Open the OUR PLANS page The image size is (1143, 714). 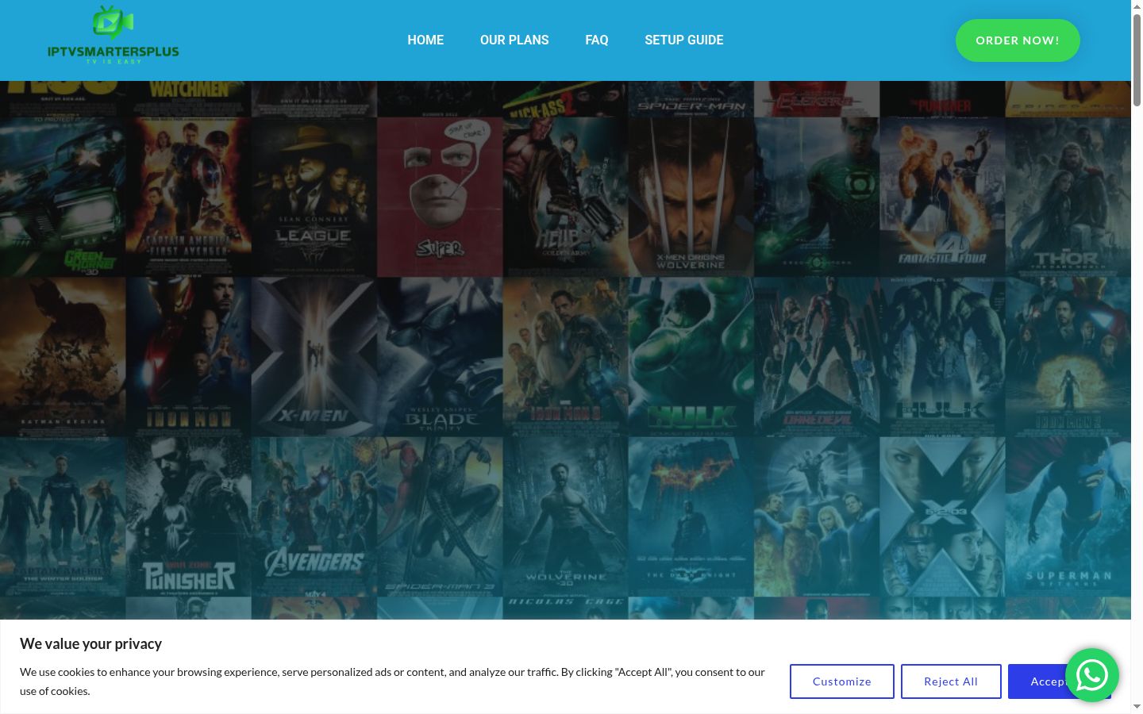[x=514, y=40]
